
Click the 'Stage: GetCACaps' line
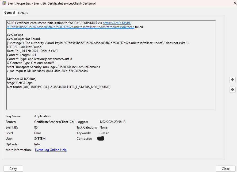(x=20, y=83)
